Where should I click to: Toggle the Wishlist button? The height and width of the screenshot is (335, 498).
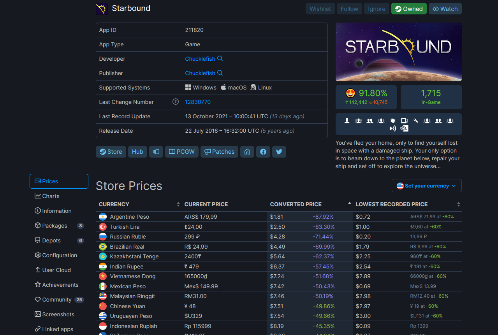320,9
